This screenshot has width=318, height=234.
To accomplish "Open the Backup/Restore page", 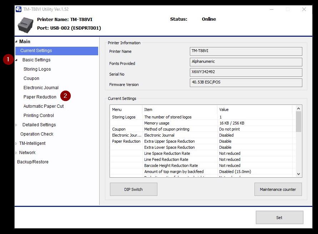I will 32,162.
